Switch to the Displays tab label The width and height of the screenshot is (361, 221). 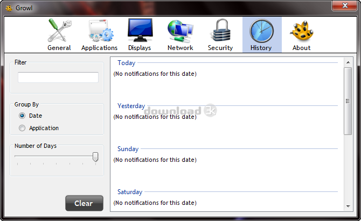(x=140, y=48)
